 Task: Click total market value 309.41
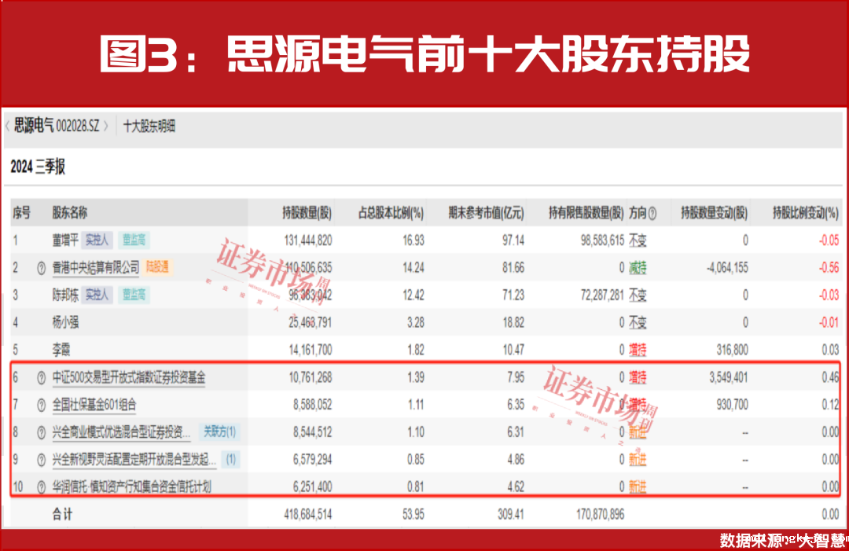click(511, 514)
